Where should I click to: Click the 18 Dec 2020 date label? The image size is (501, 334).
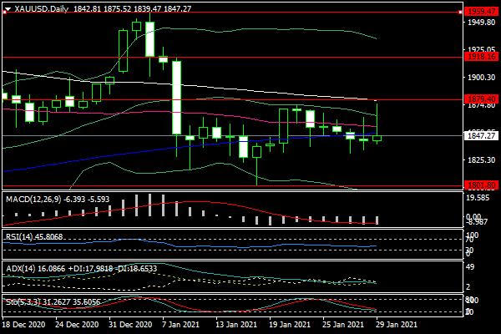[x=23, y=323]
